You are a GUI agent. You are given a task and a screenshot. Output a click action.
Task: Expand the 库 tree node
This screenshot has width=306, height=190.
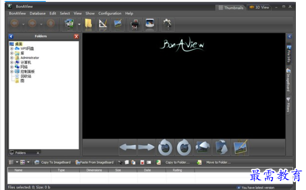click(x=12, y=53)
